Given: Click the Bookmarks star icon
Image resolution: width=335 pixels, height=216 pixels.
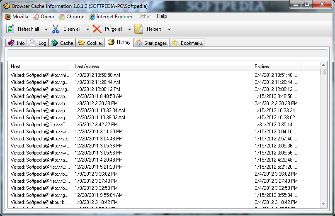Looking at the screenshot, I should click(175, 43).
